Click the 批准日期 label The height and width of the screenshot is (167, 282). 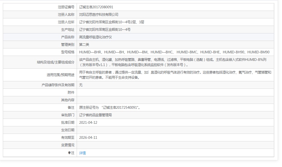[68, 122]
